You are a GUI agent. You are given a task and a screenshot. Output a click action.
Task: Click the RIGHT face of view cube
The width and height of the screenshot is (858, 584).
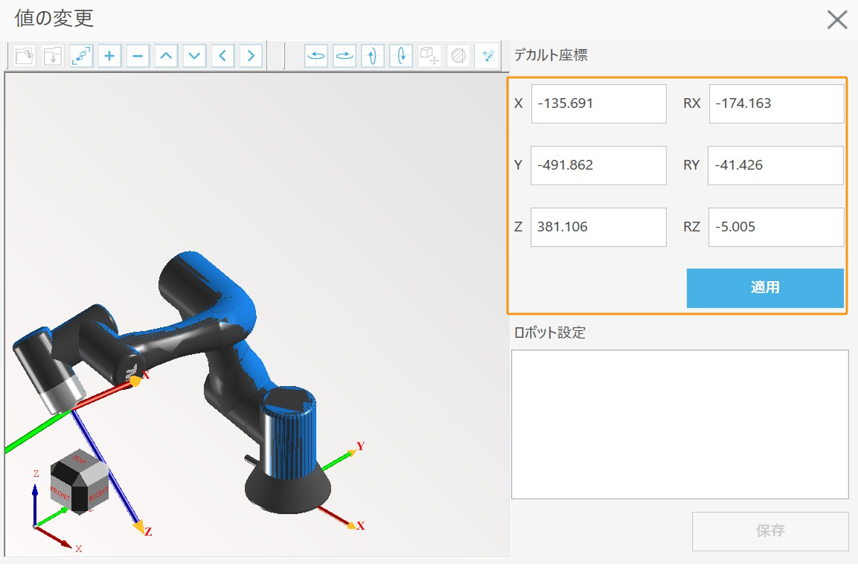[98, 492]
